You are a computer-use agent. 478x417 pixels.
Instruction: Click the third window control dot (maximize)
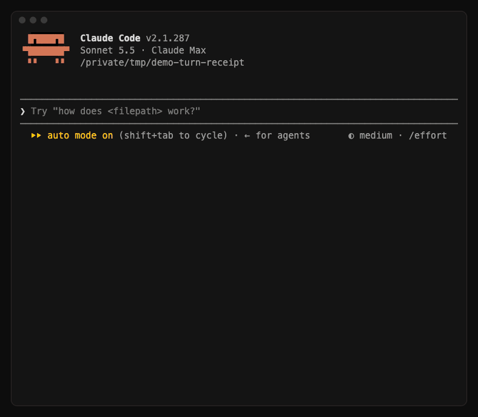(x=44, y=20)
